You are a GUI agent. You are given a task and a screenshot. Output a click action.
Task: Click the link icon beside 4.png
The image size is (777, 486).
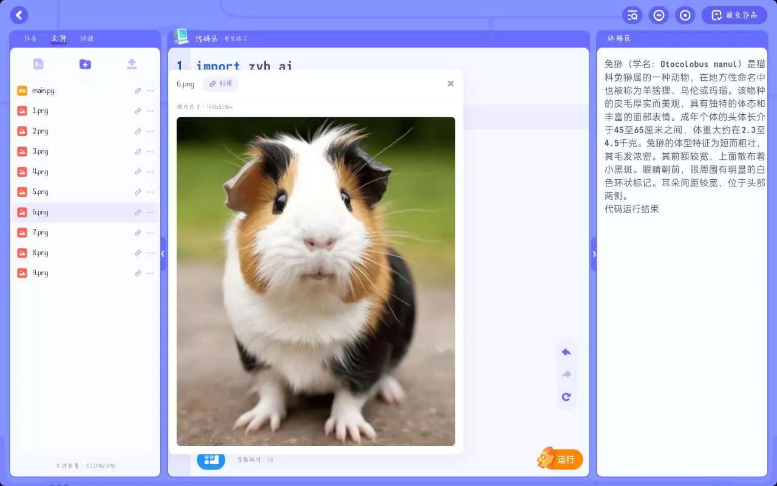[x=138, y=171]
